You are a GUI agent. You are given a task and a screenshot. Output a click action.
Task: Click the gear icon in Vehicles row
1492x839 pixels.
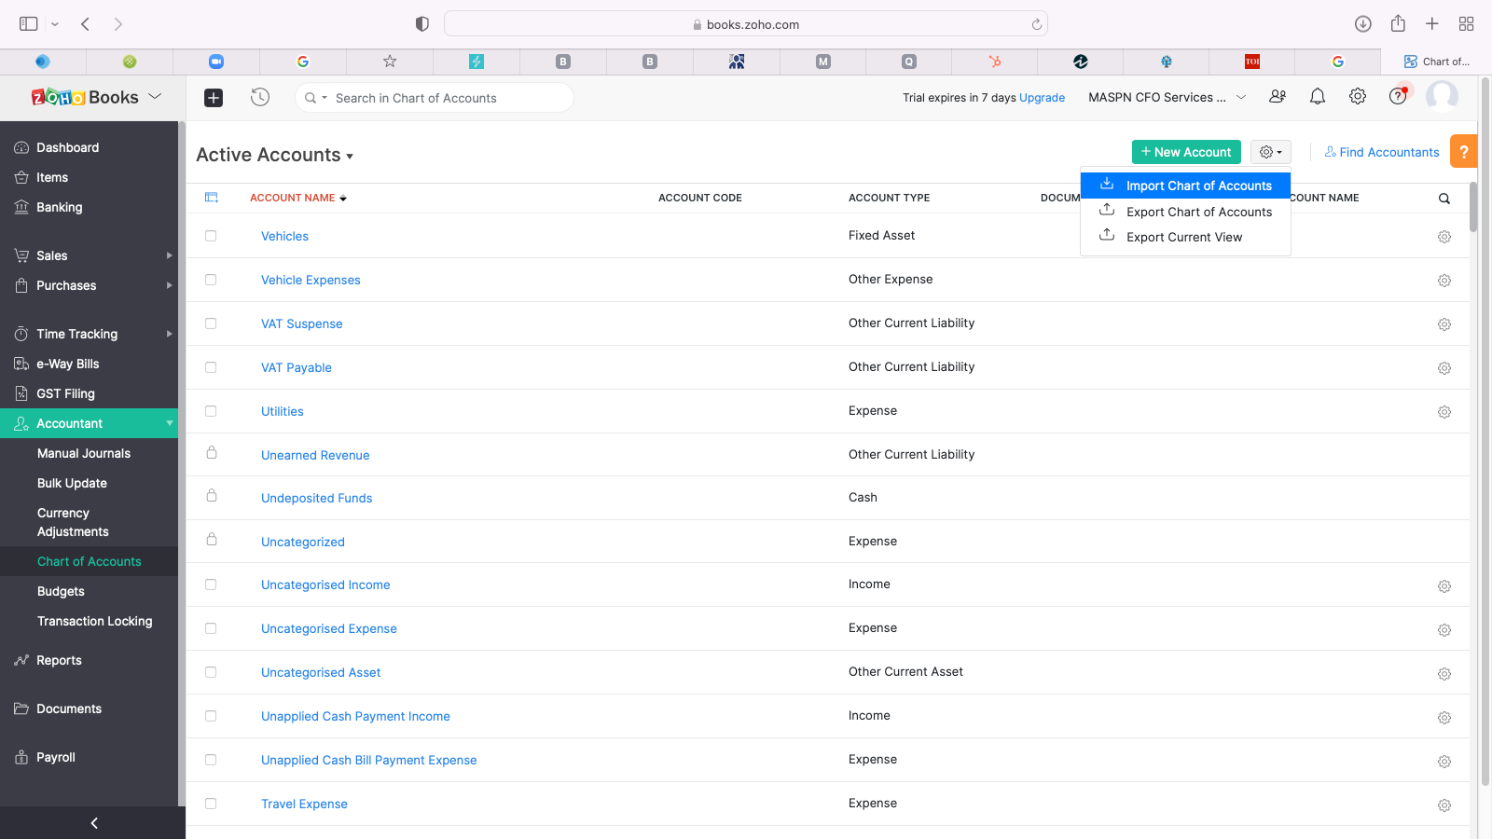1444,237
